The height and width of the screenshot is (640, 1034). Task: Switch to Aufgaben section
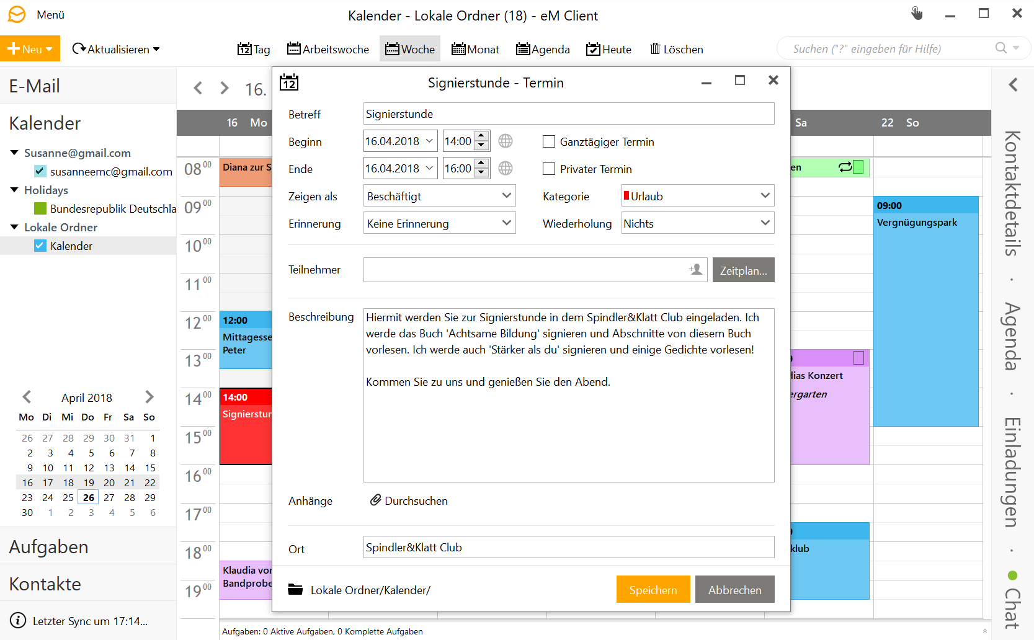pyautogui.click(x=88, y=546)
